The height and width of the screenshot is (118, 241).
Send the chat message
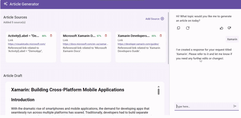(235, 106)
